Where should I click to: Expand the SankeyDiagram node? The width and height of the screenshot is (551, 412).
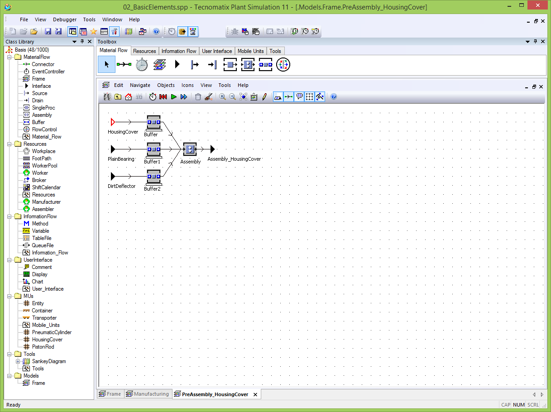(x=18, y=361)
